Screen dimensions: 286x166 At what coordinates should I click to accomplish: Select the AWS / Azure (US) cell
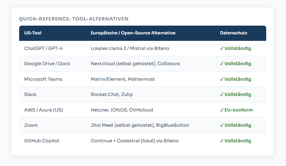click(x=43, y=110)
